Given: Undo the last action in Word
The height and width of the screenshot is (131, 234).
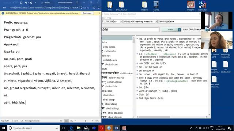Looking at the screenshot, I should click(x=26, y=3).
